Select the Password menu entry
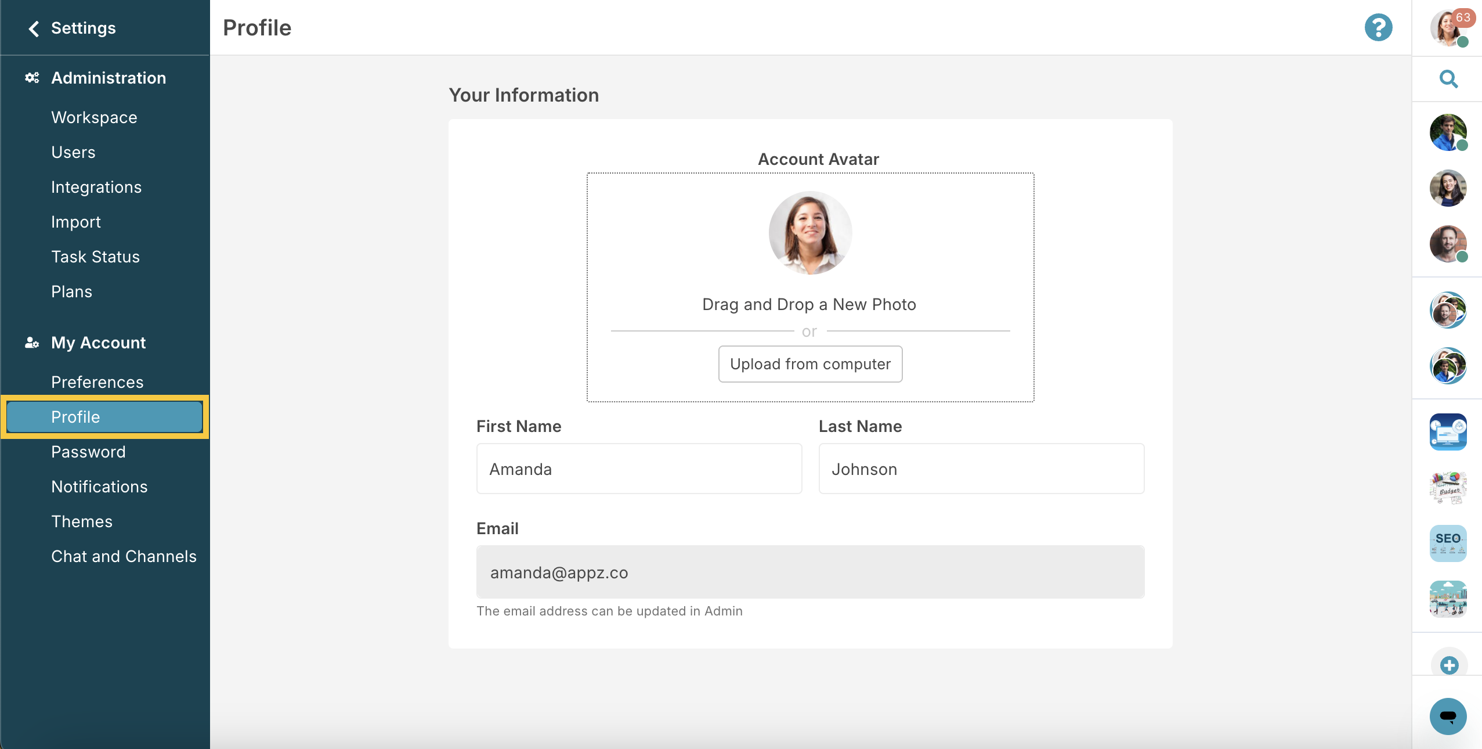 [x=88, y=452]
